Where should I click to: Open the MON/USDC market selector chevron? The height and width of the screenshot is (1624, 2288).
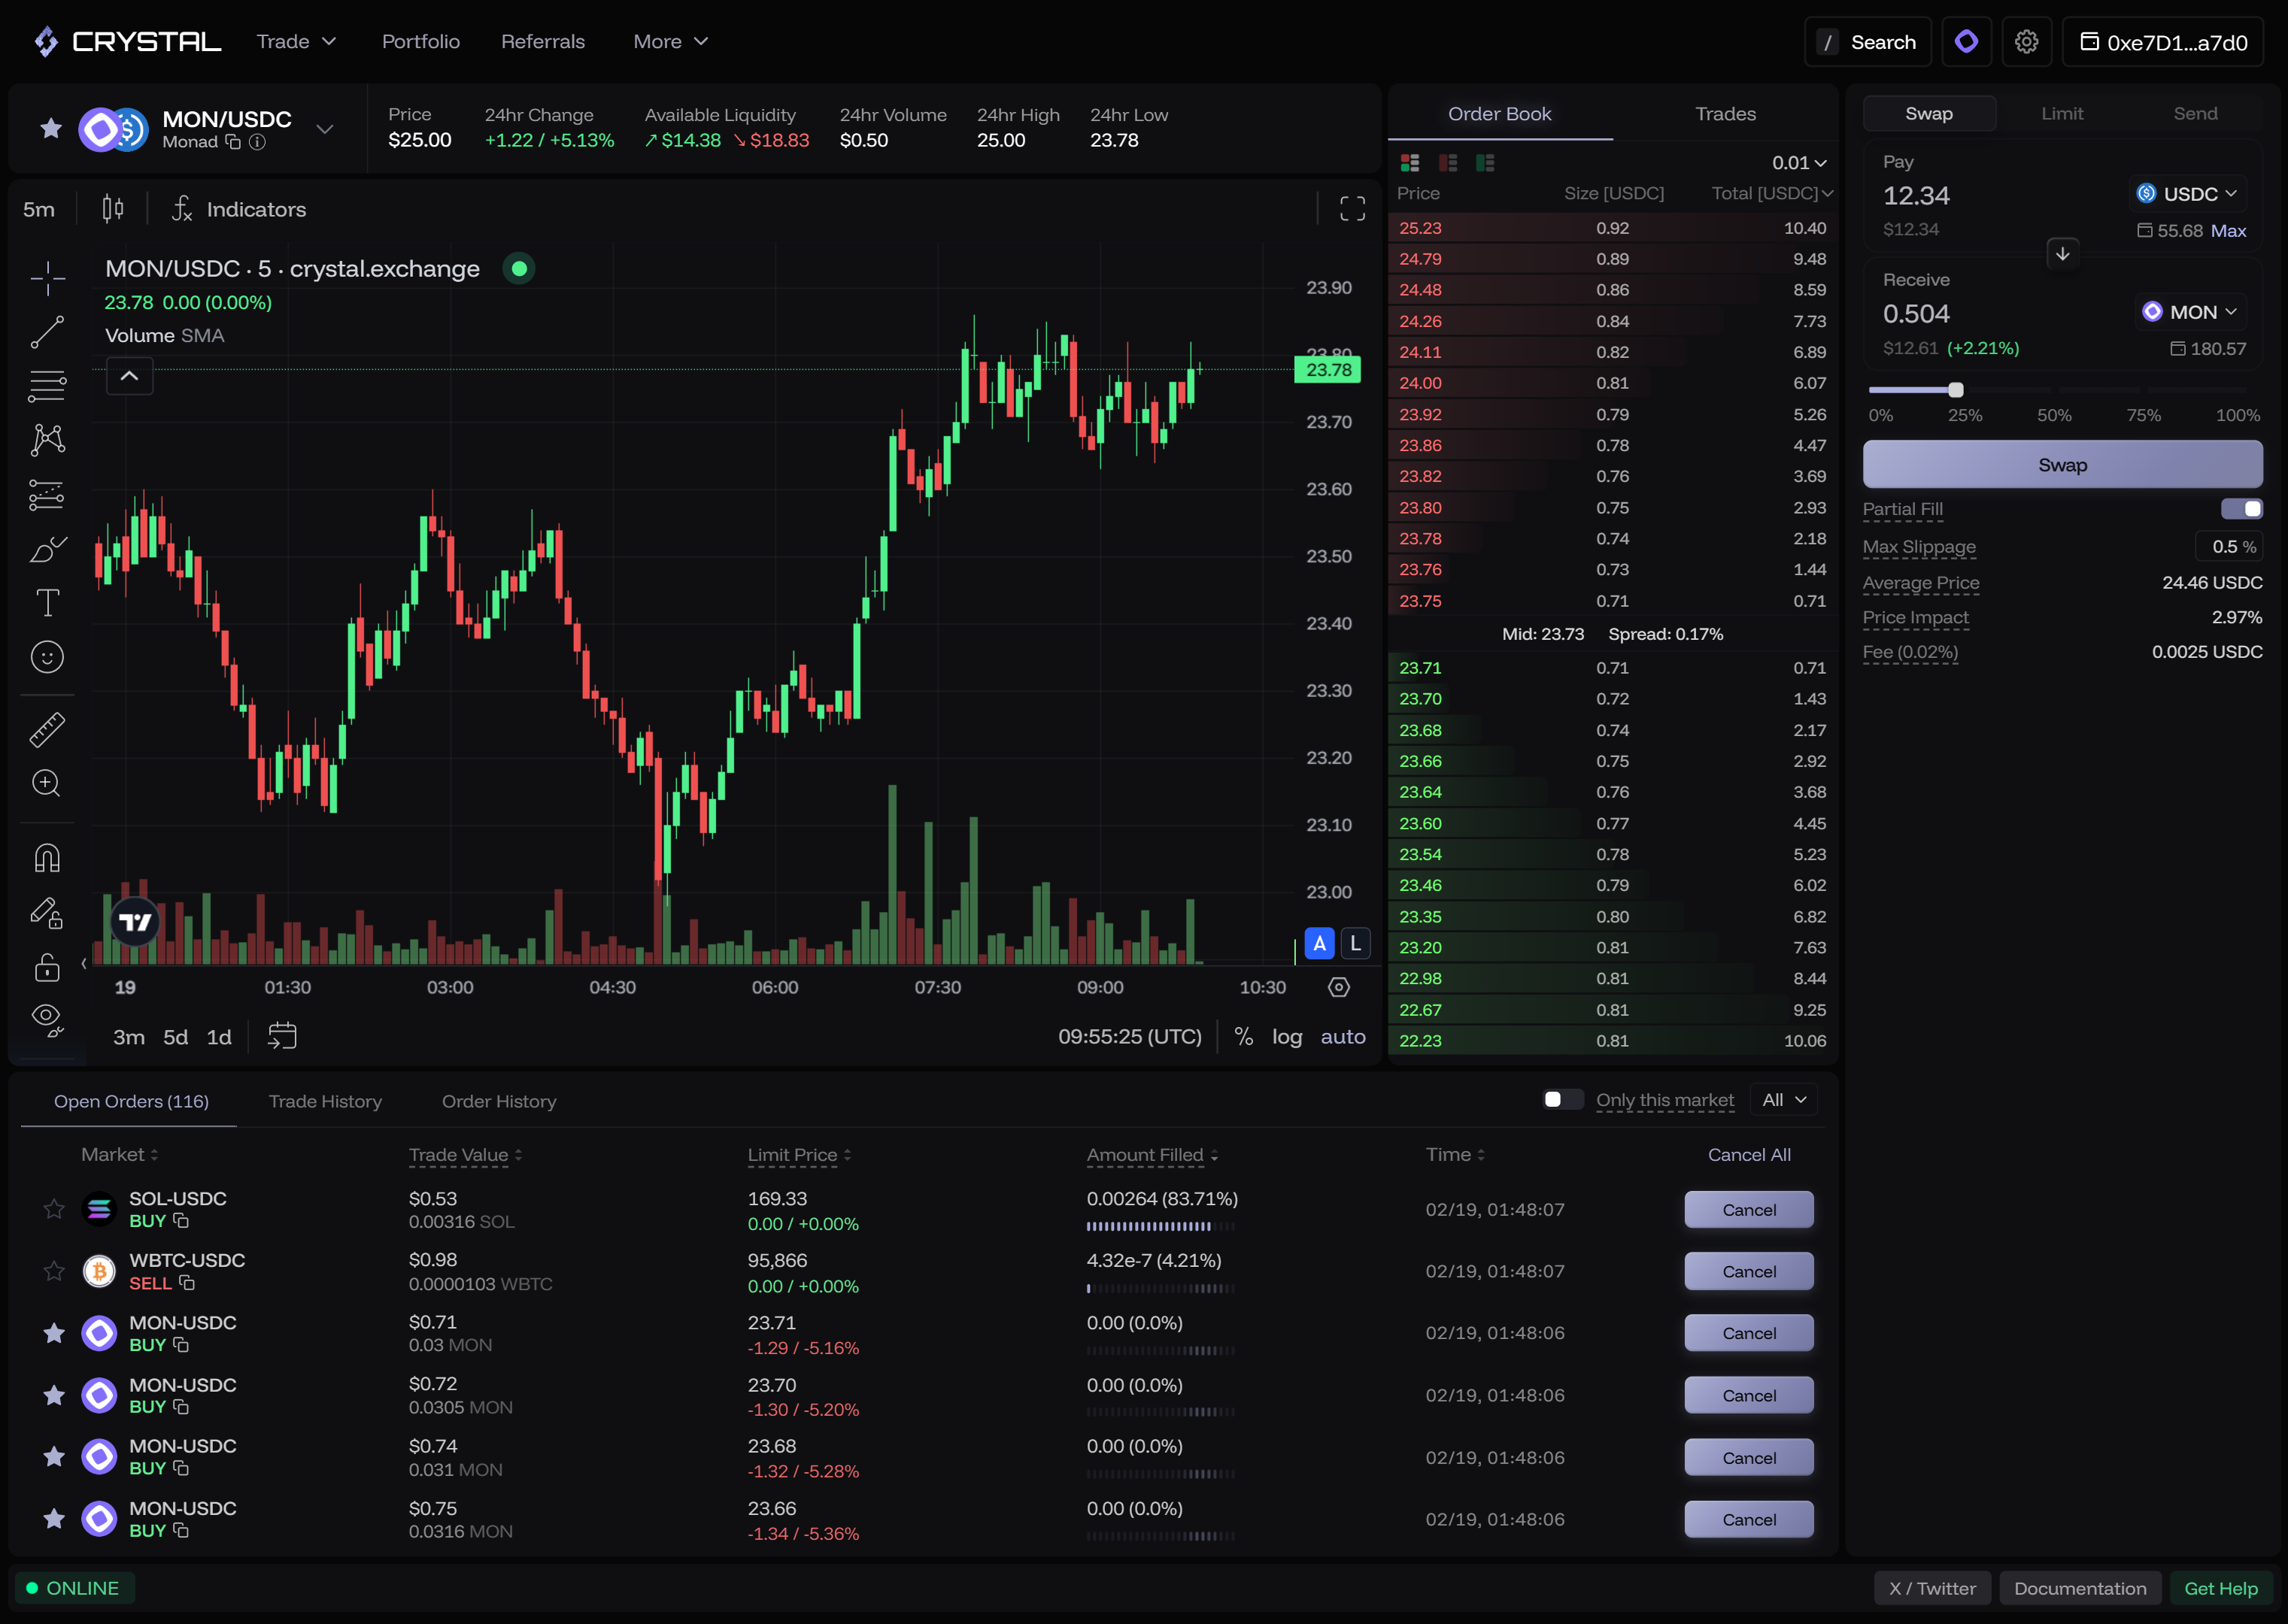point(324,129)
